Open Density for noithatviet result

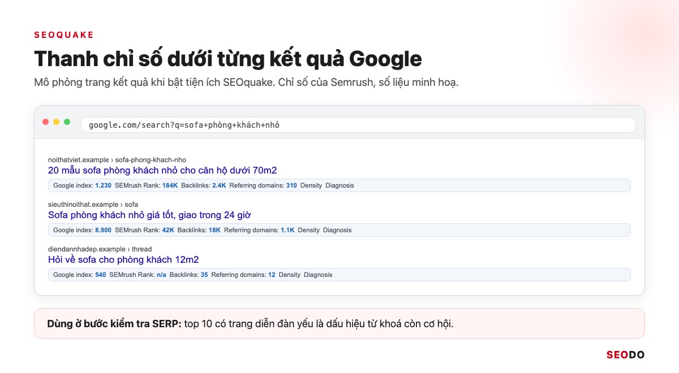point(311,185)
